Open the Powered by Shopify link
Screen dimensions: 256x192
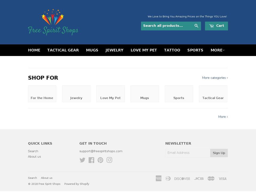[77, 184]
